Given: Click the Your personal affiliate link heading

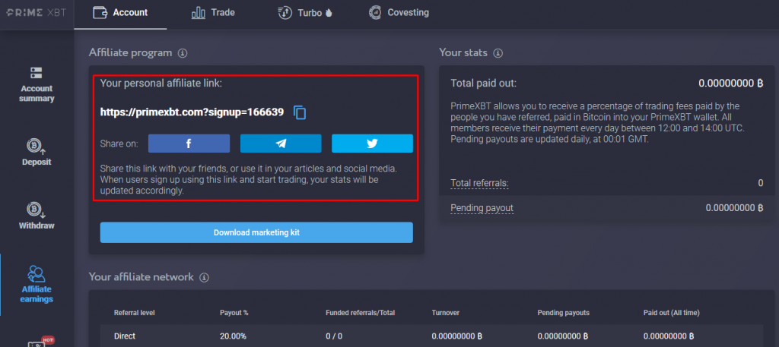Looking at the screenshot, I should 161,84.
